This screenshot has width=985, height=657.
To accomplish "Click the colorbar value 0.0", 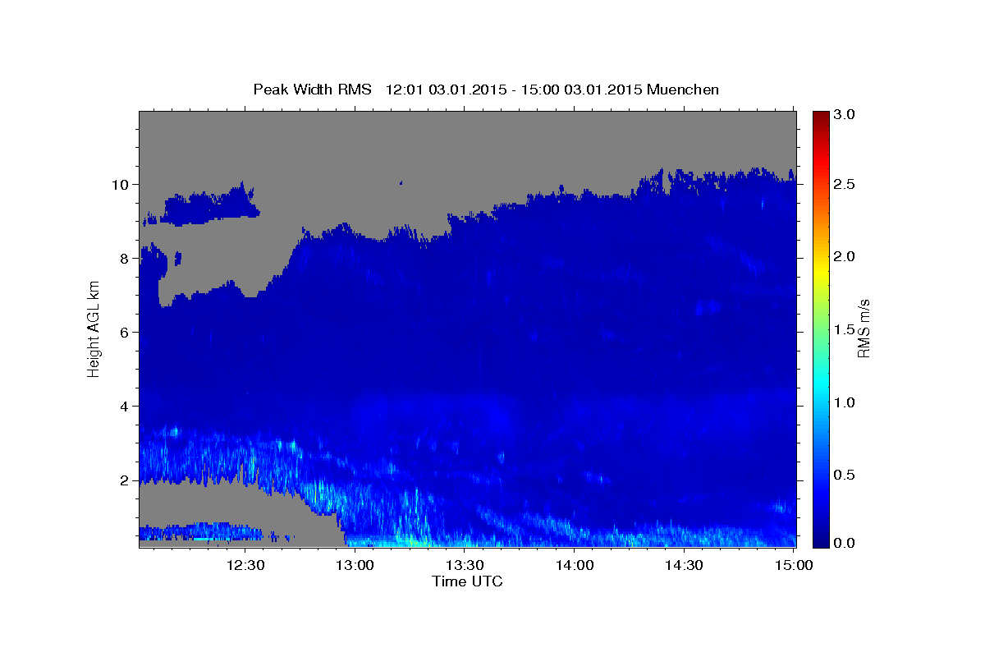I will tap(845, 543).
